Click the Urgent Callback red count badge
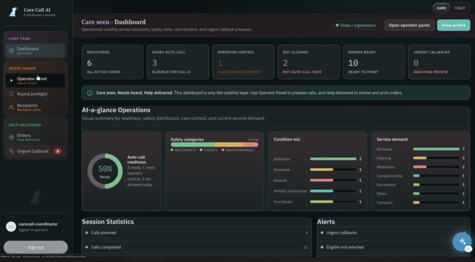The height and width of the screenshot is (262, 475). click(58, 151)
